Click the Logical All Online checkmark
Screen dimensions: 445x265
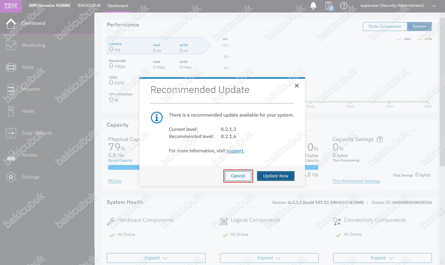(x=225, y=235)
